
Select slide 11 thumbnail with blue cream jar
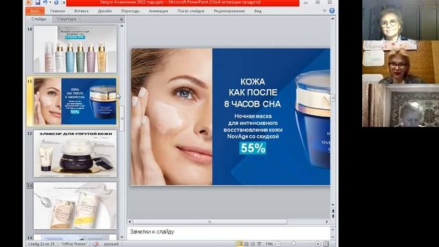[x=75, y=101]
